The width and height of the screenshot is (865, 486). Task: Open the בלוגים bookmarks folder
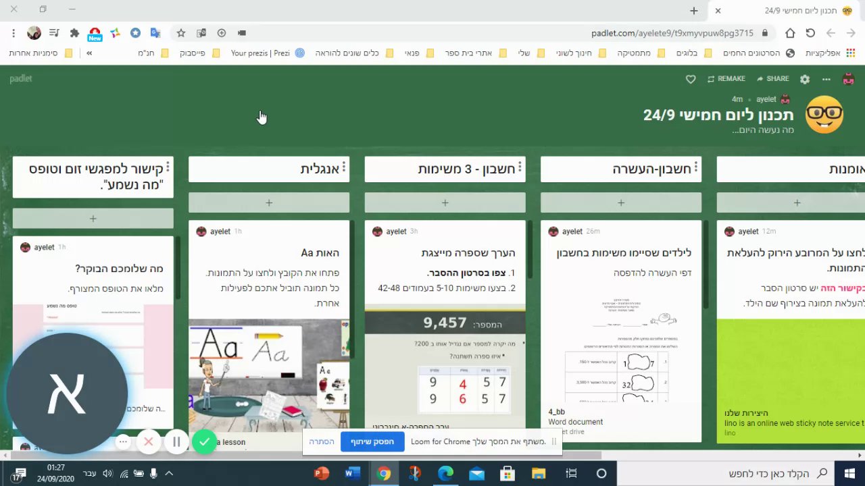695,53
